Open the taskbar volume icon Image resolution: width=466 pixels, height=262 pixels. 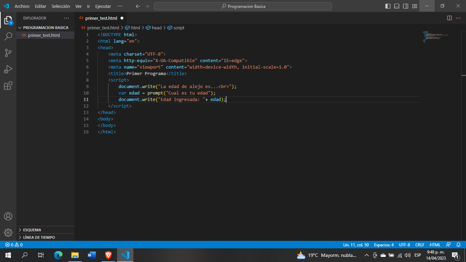(x=407, y=255)
